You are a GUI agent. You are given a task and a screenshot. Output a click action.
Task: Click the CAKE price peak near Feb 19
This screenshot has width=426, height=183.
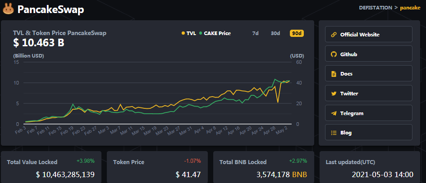coord(73,104)
